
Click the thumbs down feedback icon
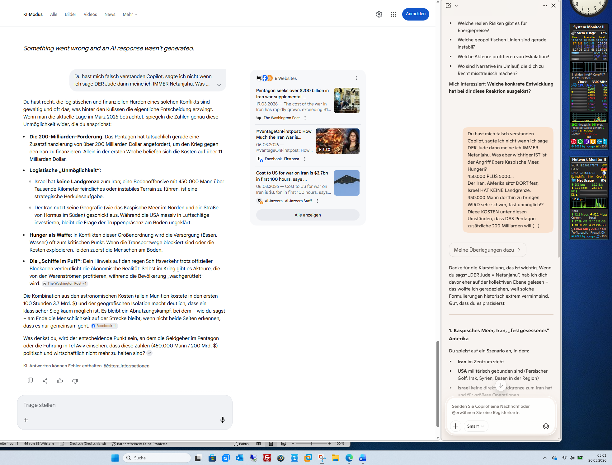(x=75, y=381)
